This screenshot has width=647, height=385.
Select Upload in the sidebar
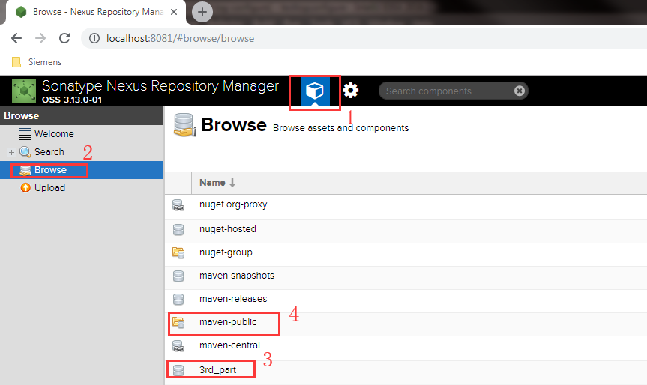[x=49, y=187]
